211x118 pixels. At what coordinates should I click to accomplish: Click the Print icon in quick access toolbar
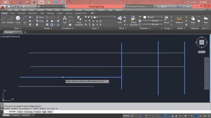tap(24, 7)
